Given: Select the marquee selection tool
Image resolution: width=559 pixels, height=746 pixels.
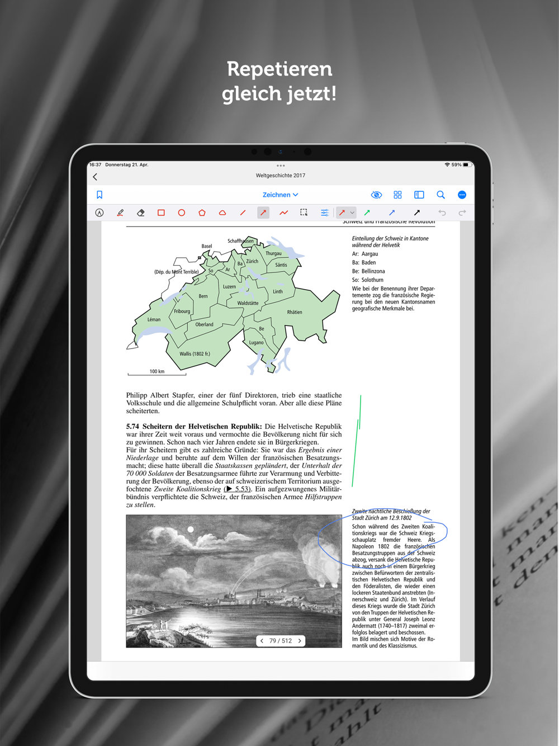Looking at the screenshot, I should (x=304, y=213).
